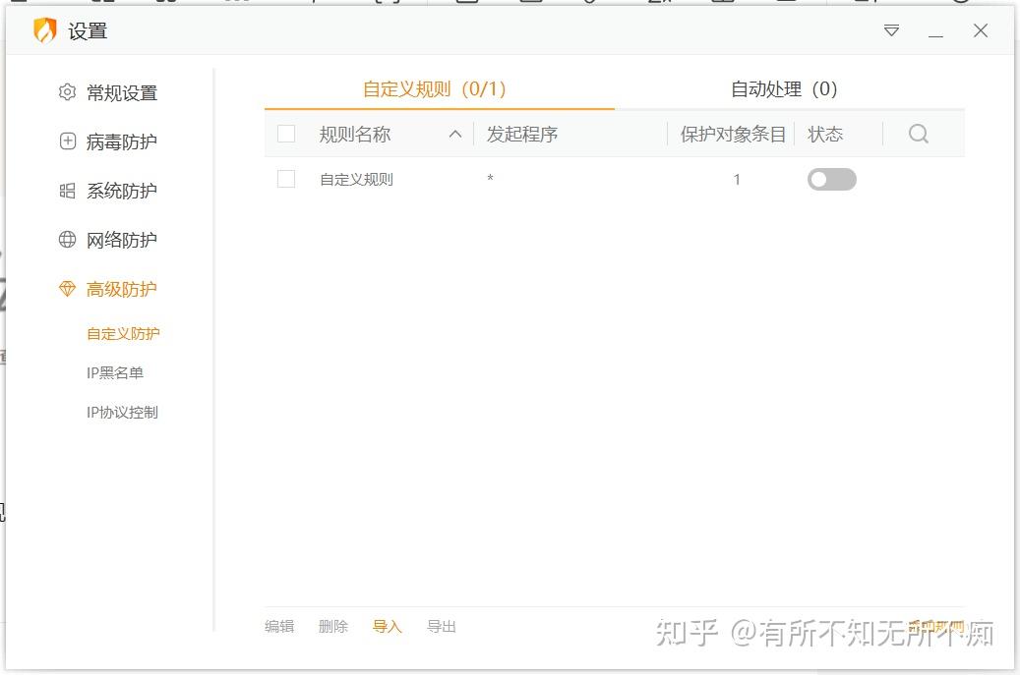The image size is (1020, 675).
Task: Open the IP黑名单 sidebar item
Action: (x=115, y=373)
